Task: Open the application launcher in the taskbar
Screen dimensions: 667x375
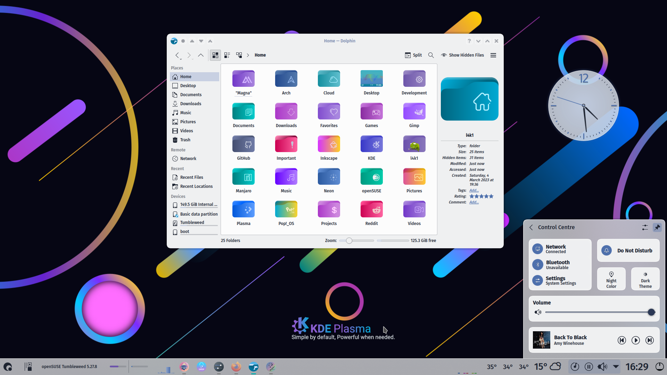Action: (x=8, y=367)
